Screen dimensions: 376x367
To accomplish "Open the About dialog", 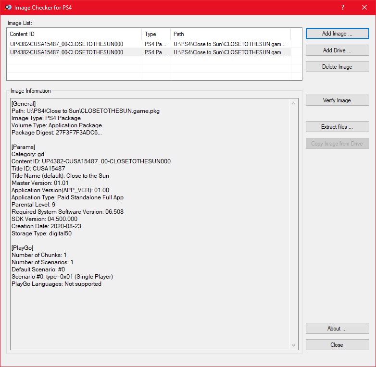I will (x=337, y=328).
